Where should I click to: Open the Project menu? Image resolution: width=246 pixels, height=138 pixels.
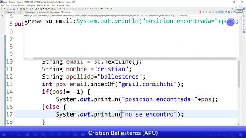47,5
